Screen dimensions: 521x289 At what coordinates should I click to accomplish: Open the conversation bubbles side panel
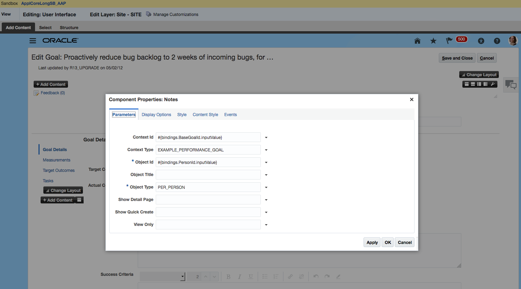[511, 85]
